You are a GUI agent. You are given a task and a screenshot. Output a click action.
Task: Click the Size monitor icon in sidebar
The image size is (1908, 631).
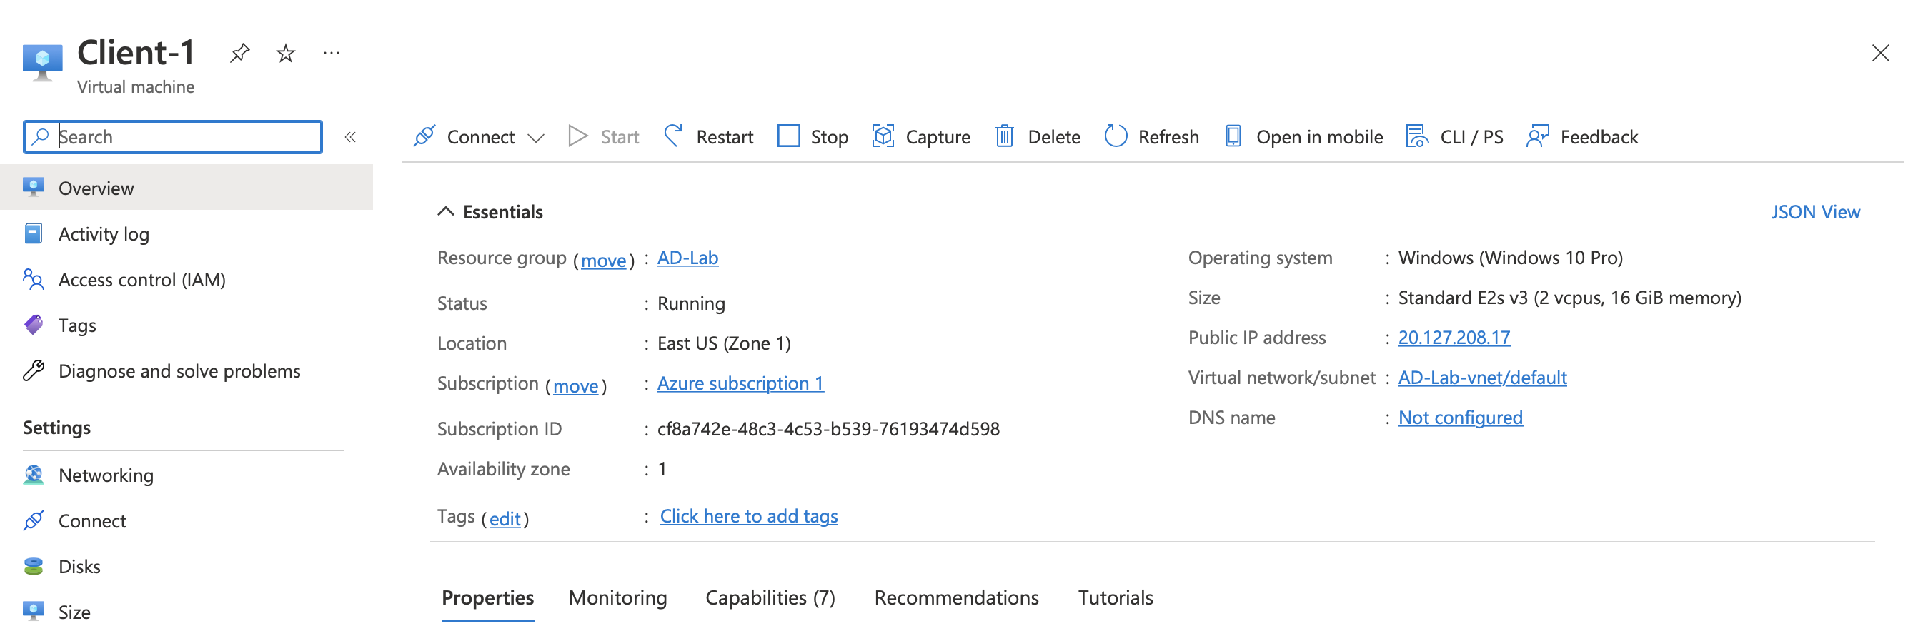click(x=34, y=611)
